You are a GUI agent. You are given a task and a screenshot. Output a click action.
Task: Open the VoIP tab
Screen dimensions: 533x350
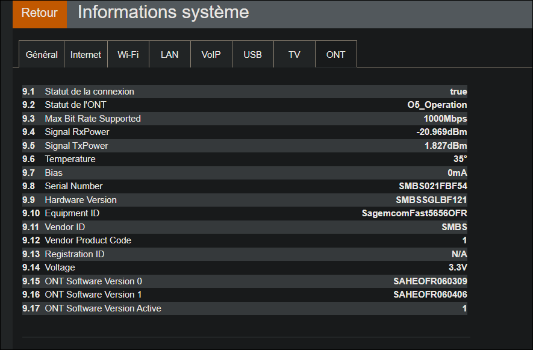pyautogui.click(x=211, y=54)
